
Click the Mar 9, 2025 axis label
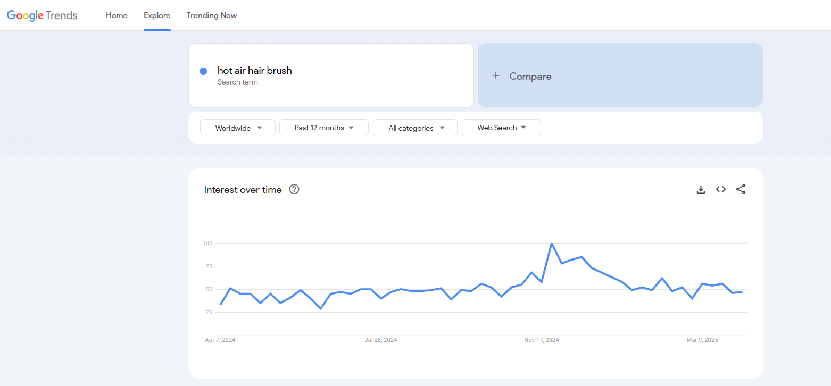[702, 340]
